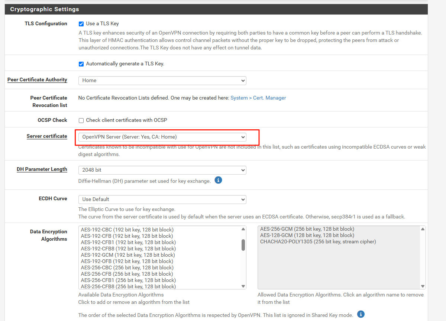446x321 pixels.
Task: Uncheck Automatically generate a TLS Key
Action: (x=81, y=64)
